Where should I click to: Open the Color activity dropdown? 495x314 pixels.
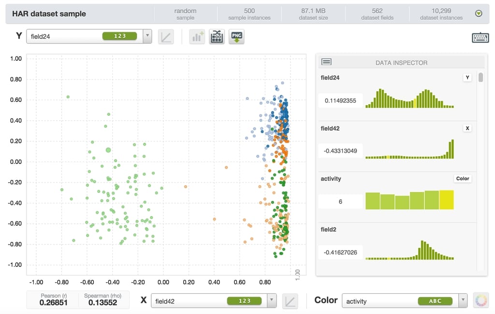[x=463, y=301]
